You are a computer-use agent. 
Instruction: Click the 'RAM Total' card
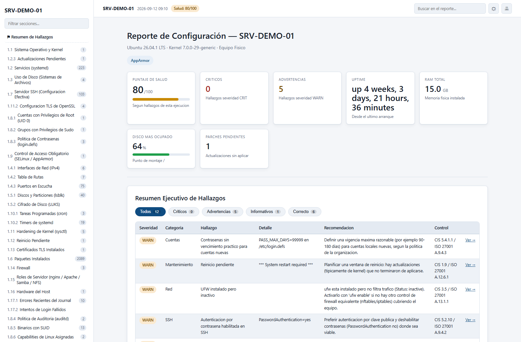click(454, 98)
